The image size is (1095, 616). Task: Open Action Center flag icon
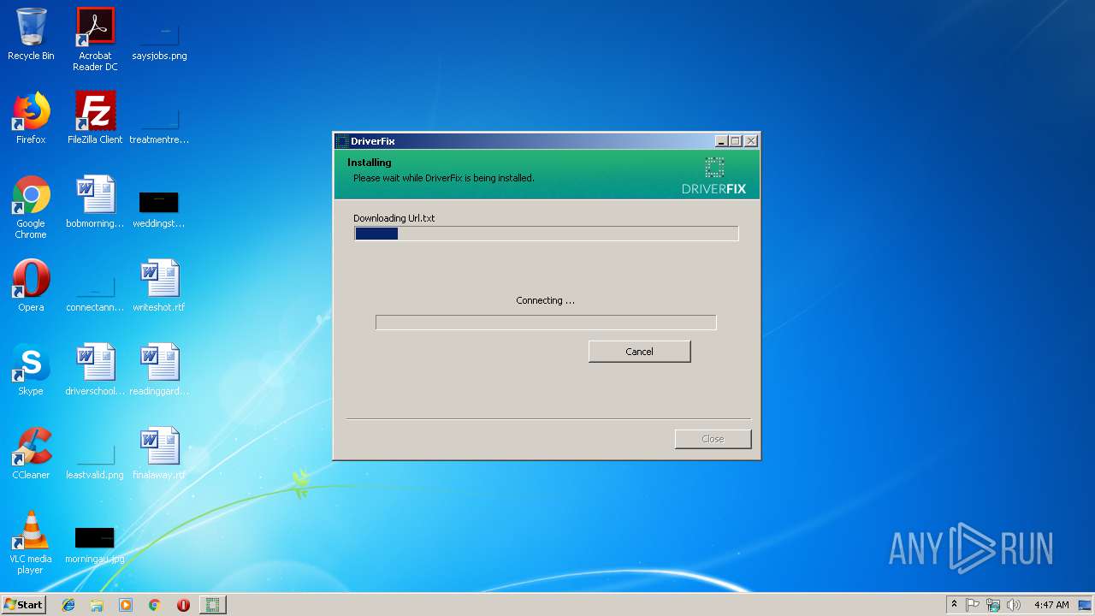[x=973, y=605]
